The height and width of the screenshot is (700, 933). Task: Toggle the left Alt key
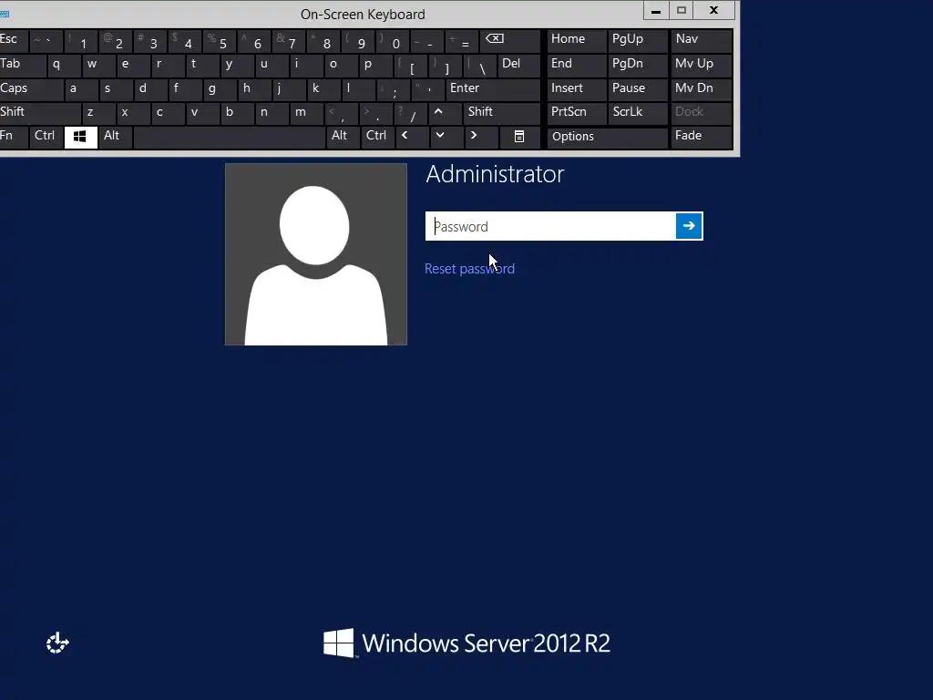tap(115, 137)
